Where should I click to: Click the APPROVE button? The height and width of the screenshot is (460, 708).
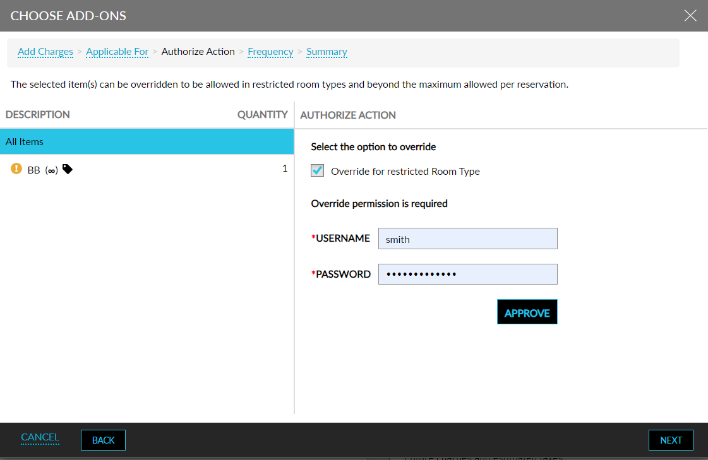[527, 311]
